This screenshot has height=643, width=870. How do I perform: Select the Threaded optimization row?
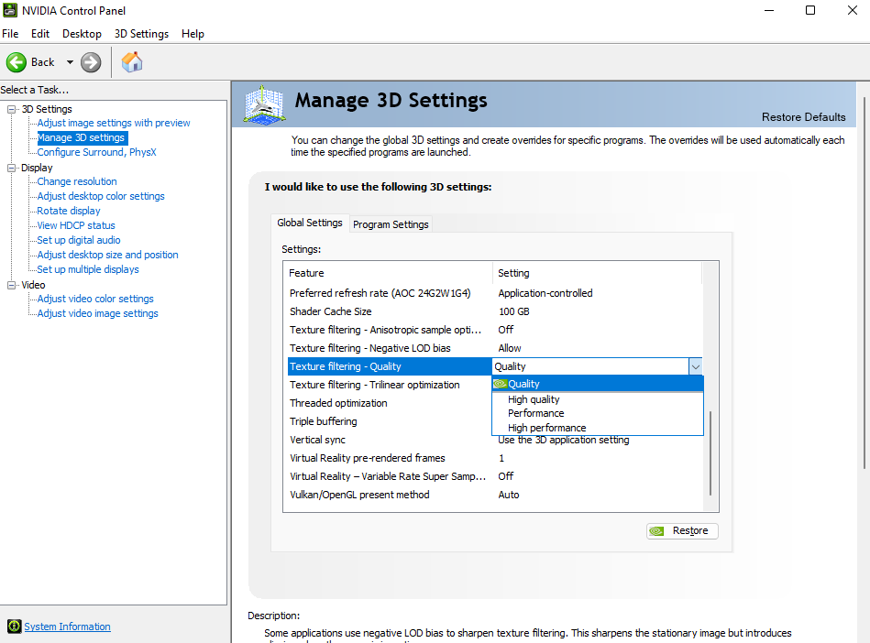(390, 403)
